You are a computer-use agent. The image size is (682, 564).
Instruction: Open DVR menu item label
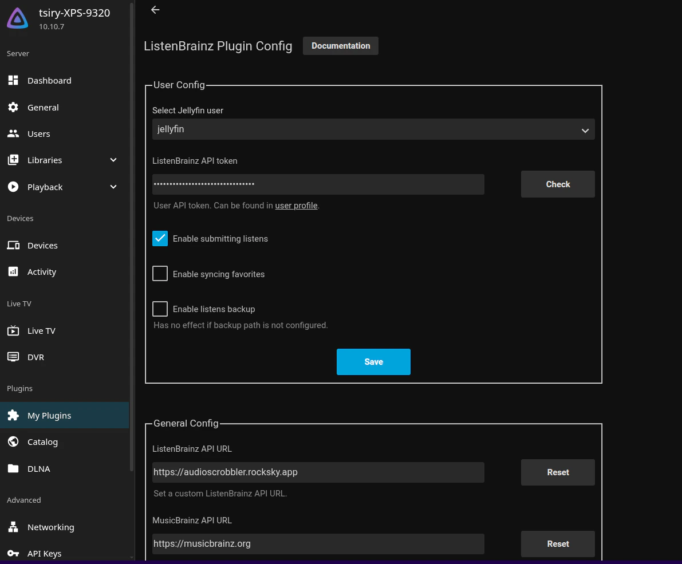click(x=36, y=357)
